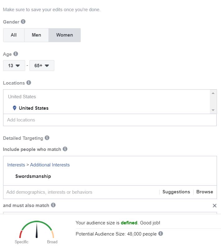The width and height of the screenshot is (221, 247).
Task: Click the Browse button
Action: [x=205, y=192]
